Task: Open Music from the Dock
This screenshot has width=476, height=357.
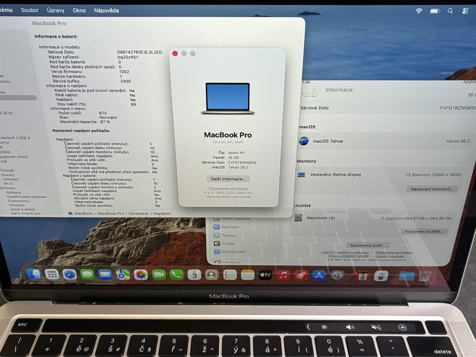Action: (x=283, y=275)
